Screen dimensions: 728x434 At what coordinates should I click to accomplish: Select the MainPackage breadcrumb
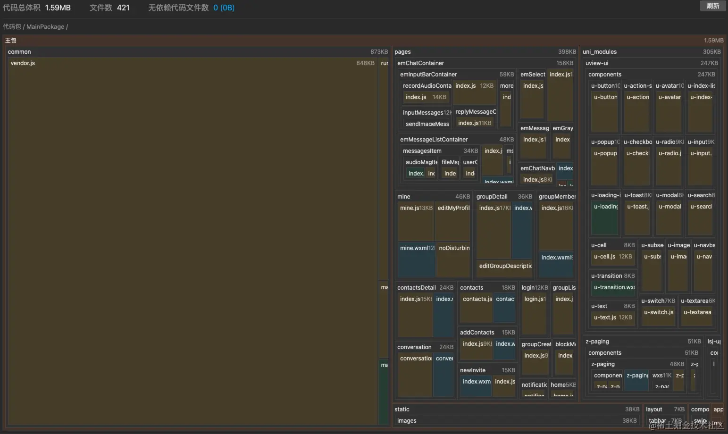[x=45, y=27]
